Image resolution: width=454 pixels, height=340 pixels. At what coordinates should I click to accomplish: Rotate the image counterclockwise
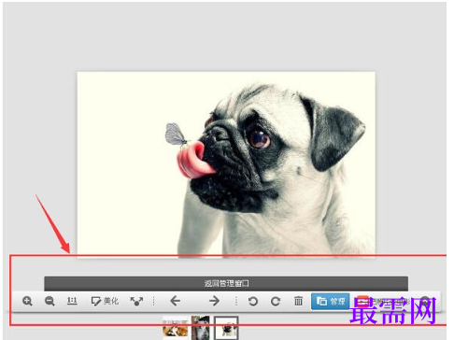click(x=253, y=301)
